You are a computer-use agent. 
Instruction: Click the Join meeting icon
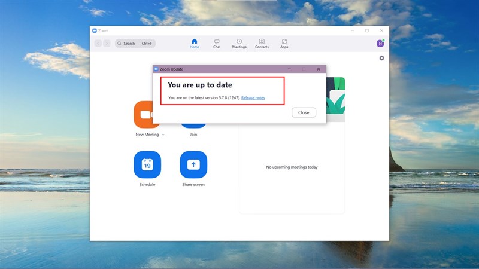[193, 126]
